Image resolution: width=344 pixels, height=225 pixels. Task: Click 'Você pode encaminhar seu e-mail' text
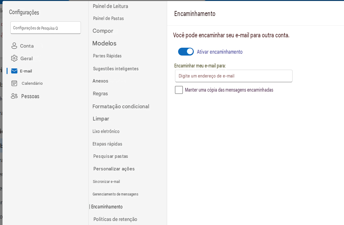coord(231,35)
